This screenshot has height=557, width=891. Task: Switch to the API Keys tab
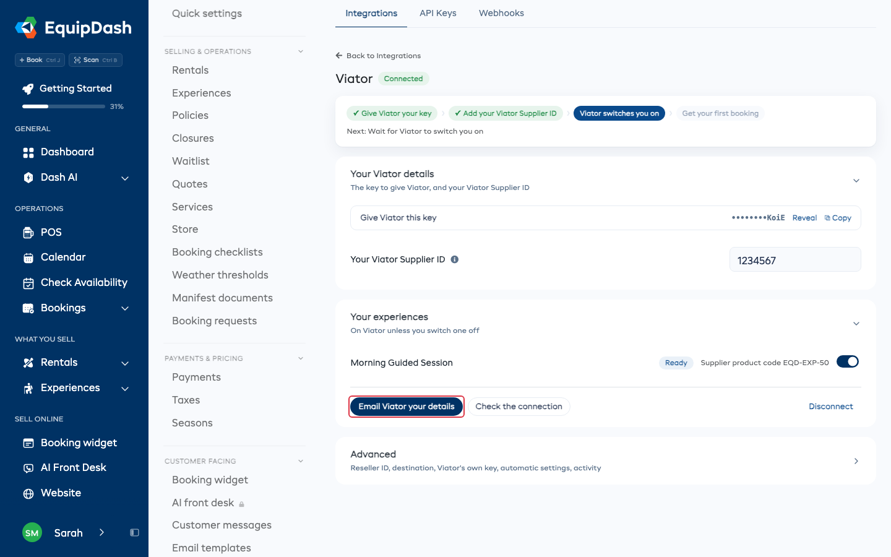tap(438, 13)
